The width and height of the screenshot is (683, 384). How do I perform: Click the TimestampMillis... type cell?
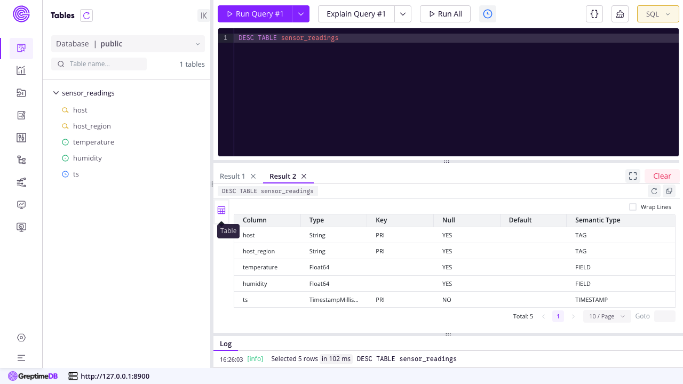pos(334,300)
